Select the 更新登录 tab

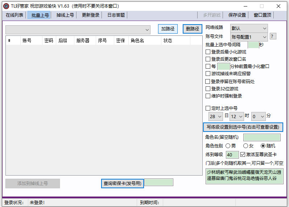tap(91, 15)
